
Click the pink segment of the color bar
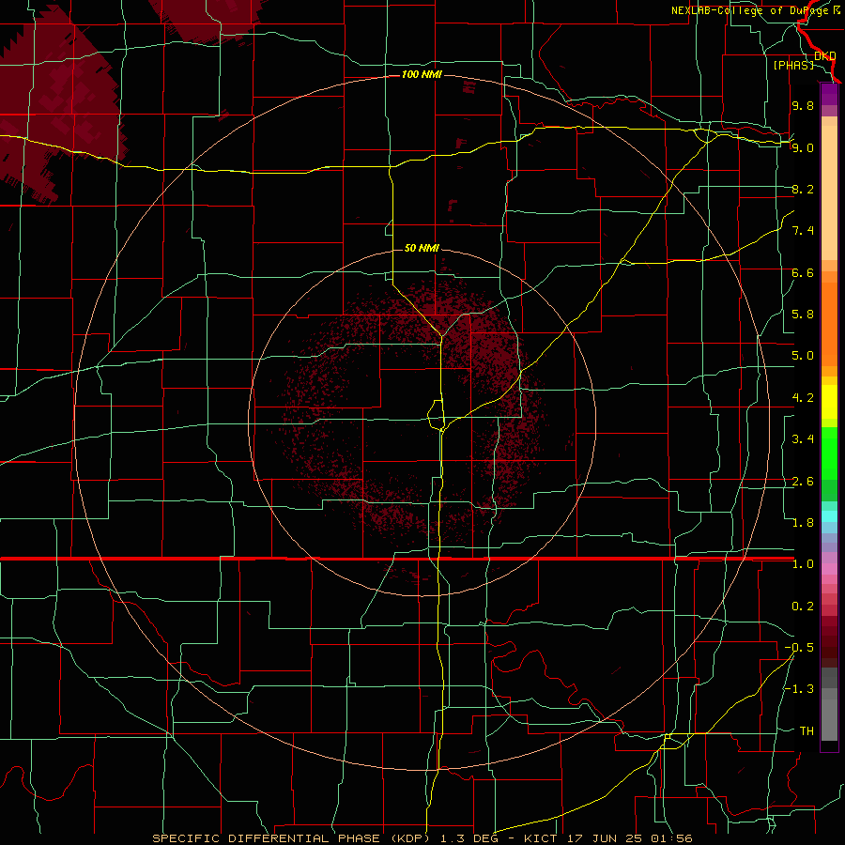click(x=829, y=569)
